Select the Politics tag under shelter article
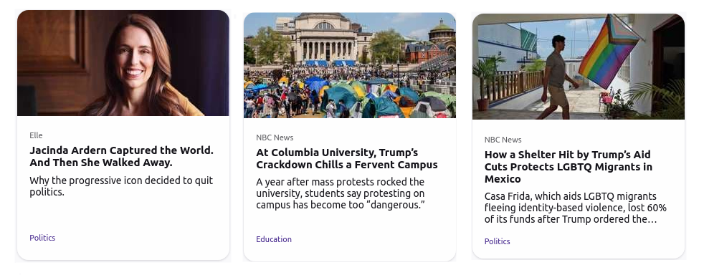The height and width of the screenshot is (275, 704). (497, 241)
